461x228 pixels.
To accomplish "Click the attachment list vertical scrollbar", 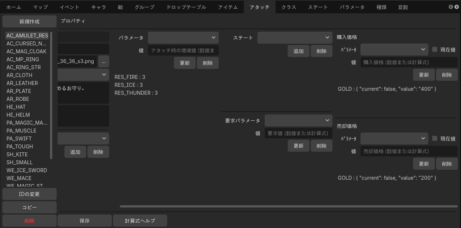I will (x=51, y=95).
